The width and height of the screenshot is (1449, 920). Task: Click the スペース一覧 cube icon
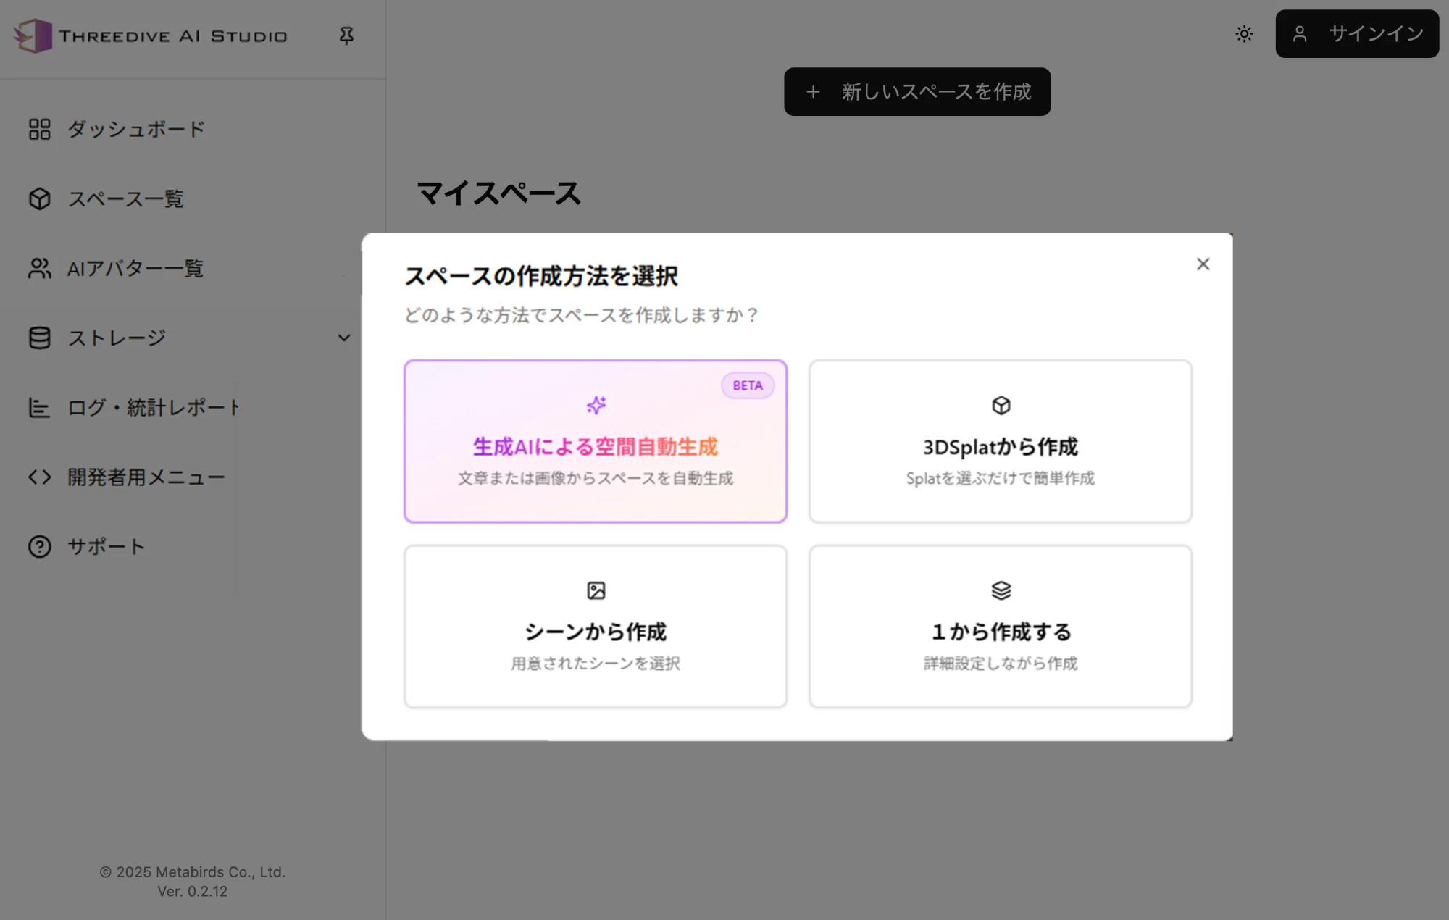pos(40,198)
